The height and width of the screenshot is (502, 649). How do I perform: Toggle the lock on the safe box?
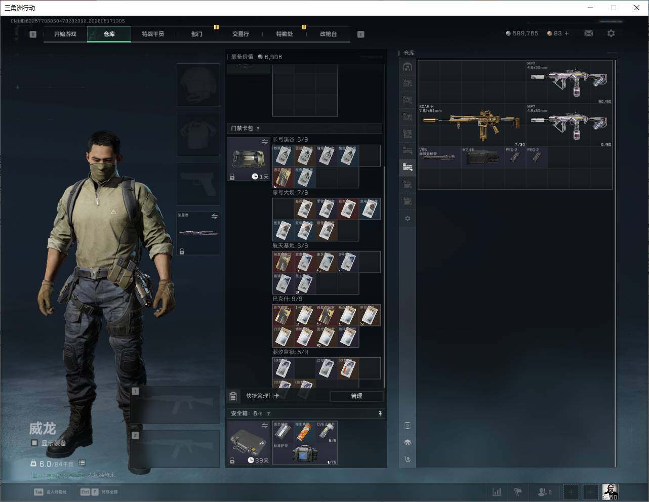[232, 461]
